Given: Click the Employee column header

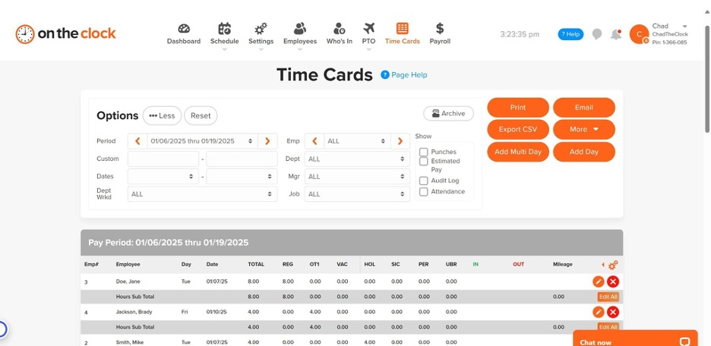Looking at the screenshot, I should [x=128, y=264].
